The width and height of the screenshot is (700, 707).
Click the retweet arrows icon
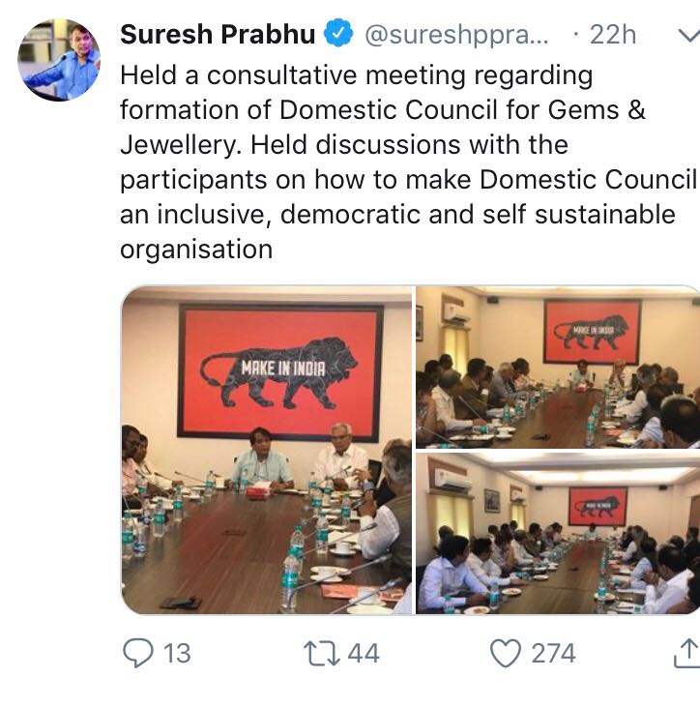pos(320,655)
